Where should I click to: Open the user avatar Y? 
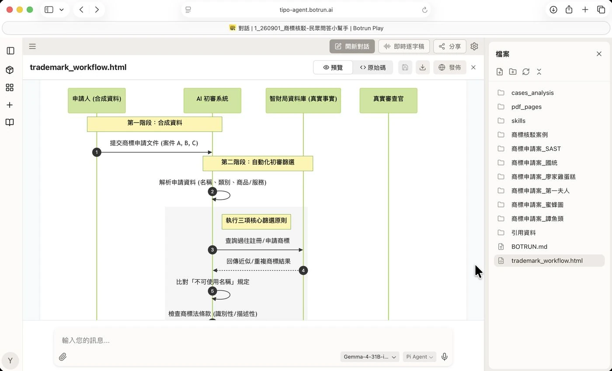click(x=10, y=361)
